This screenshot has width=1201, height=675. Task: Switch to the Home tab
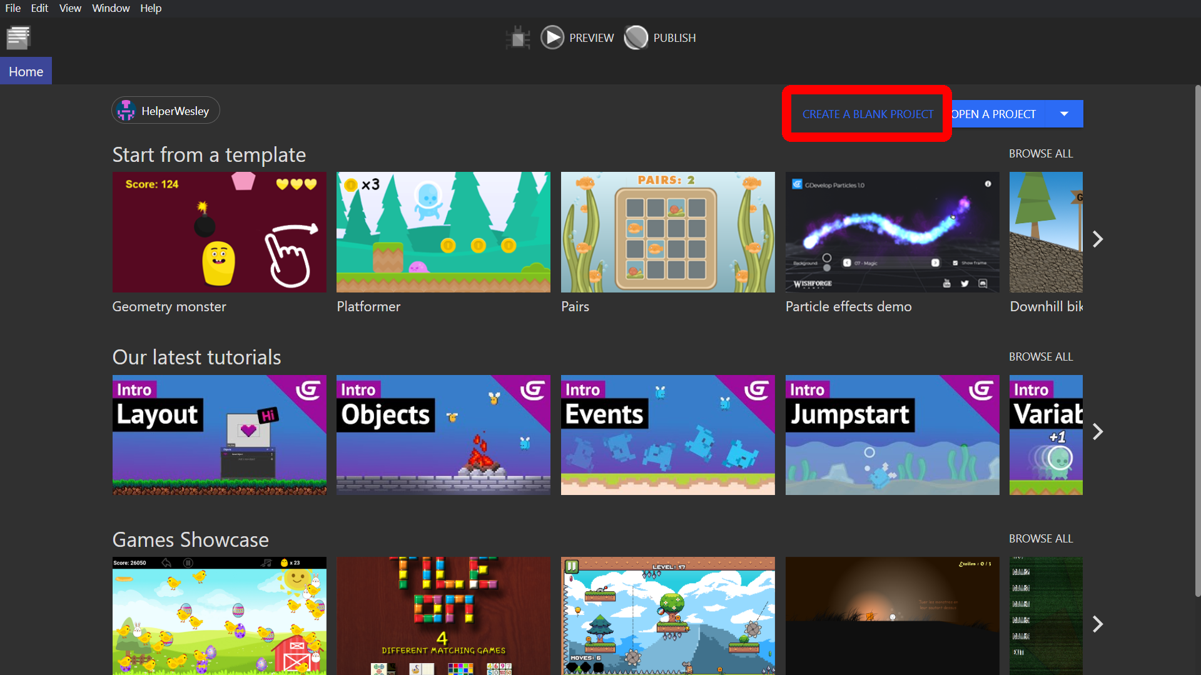point(26,71)
